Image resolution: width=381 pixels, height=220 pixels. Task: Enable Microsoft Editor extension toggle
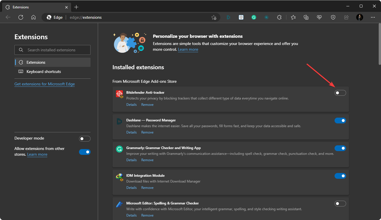(x=340, y=204)
